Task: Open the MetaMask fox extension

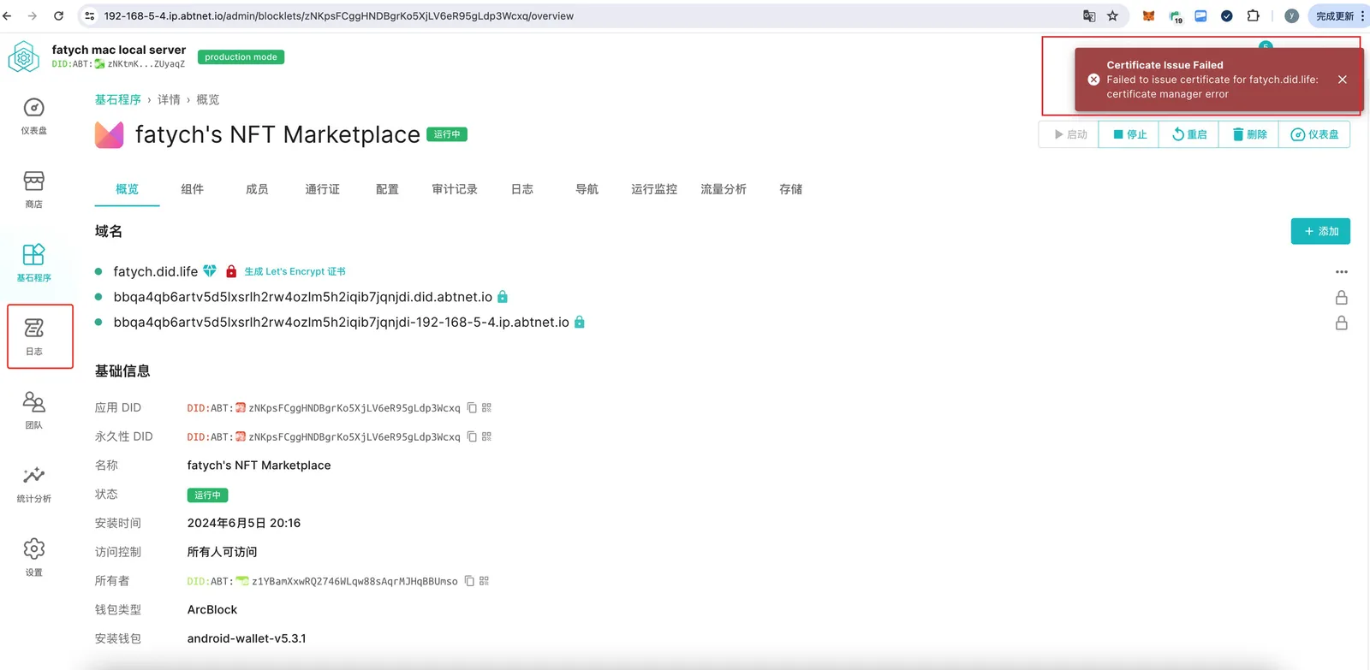Action: click(1149, 16)
